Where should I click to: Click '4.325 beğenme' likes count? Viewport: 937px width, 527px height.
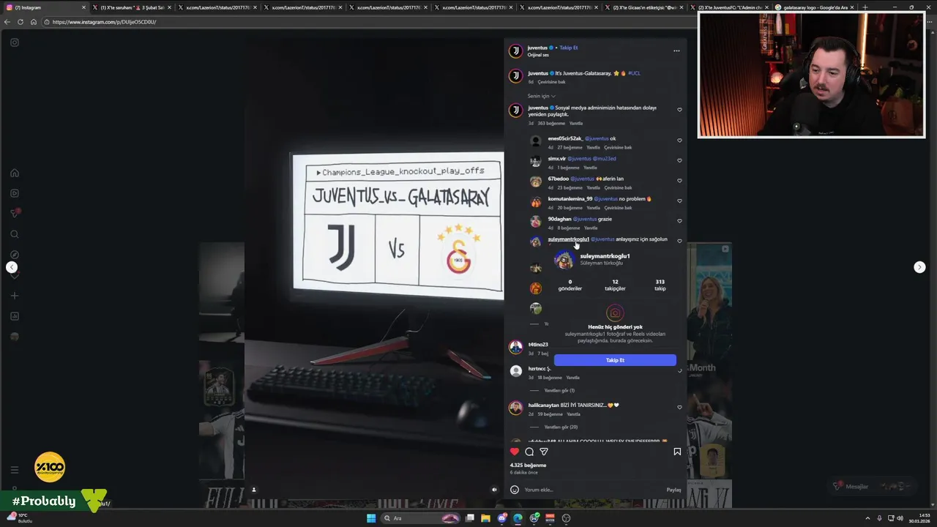click(529, 466)
